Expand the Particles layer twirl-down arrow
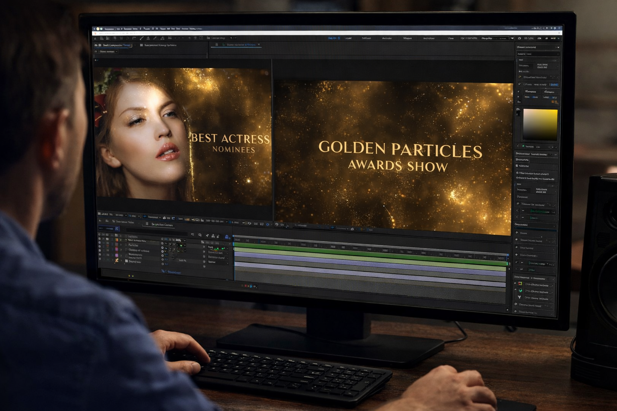Viewport: 617px width, 411px height. [121, 245]
